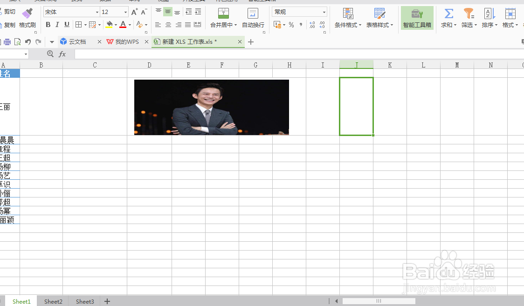Screen dimensions: 524x306
Task: Toggle italic formatting
Action: tap(57, 25)
